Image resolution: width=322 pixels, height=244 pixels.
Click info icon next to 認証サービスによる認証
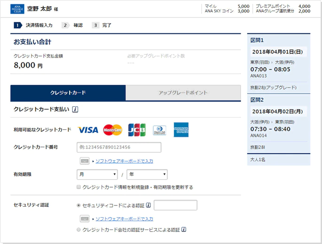(x=184, y=230)
